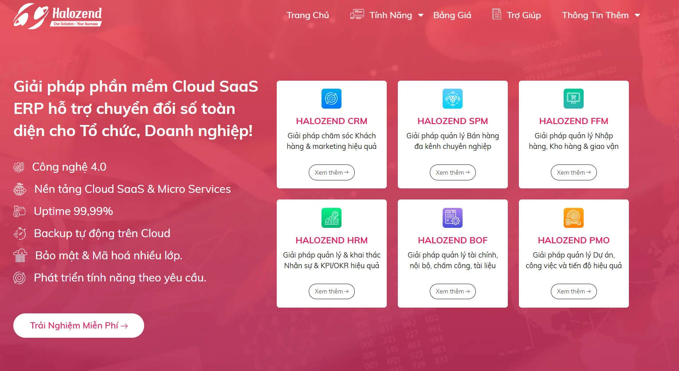Click the icon beside Công nghệ 4.0
Screen dimensions: 679x371
point(19,167)
